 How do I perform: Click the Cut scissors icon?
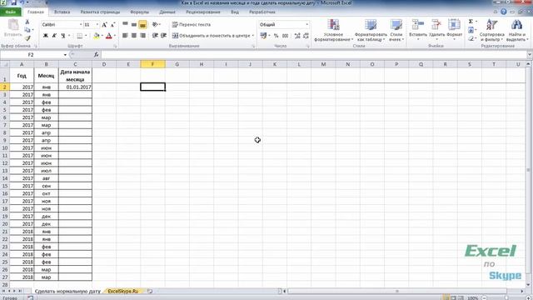pos(27,22)
